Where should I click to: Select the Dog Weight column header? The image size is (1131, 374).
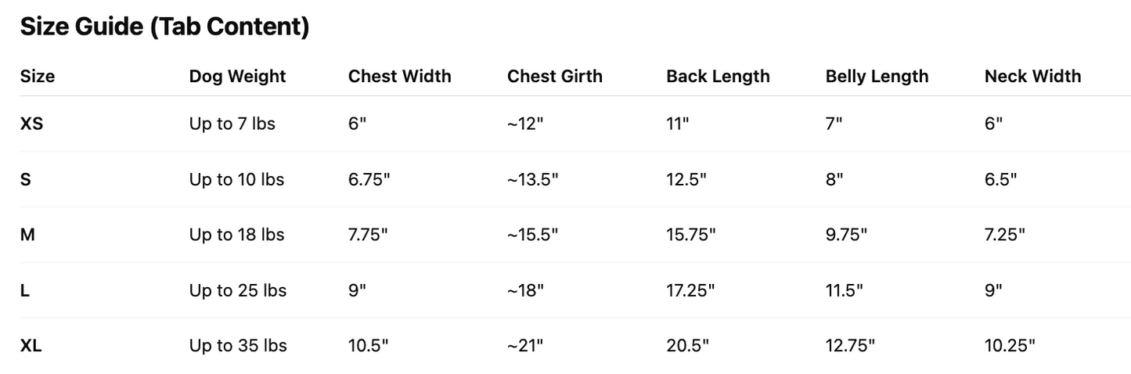click(237, 76)
